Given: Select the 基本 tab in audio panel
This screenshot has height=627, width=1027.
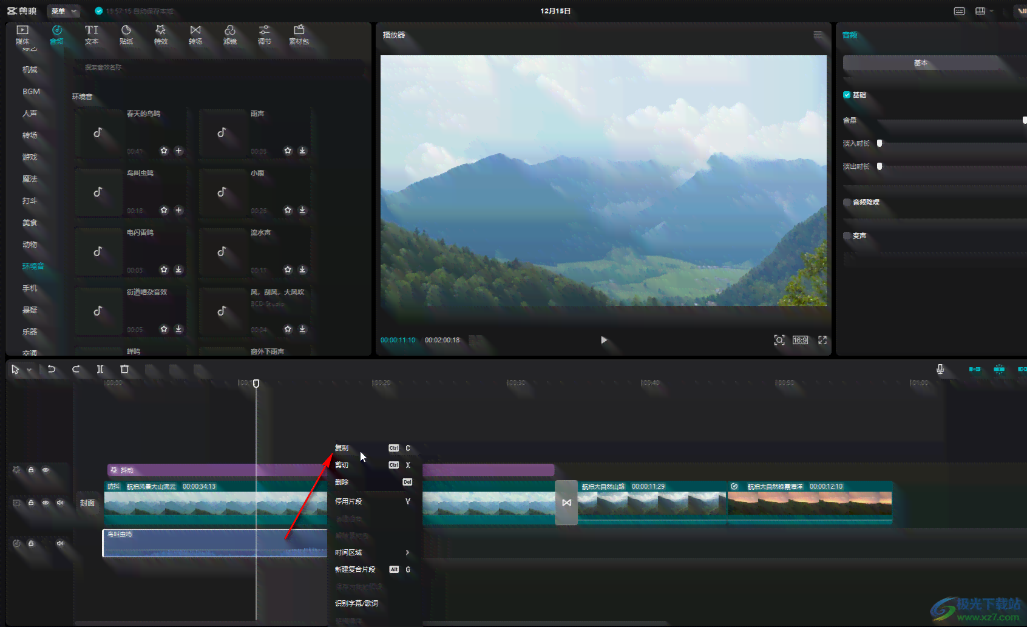Looking at the screenshot, I should [x=921, y=63].
